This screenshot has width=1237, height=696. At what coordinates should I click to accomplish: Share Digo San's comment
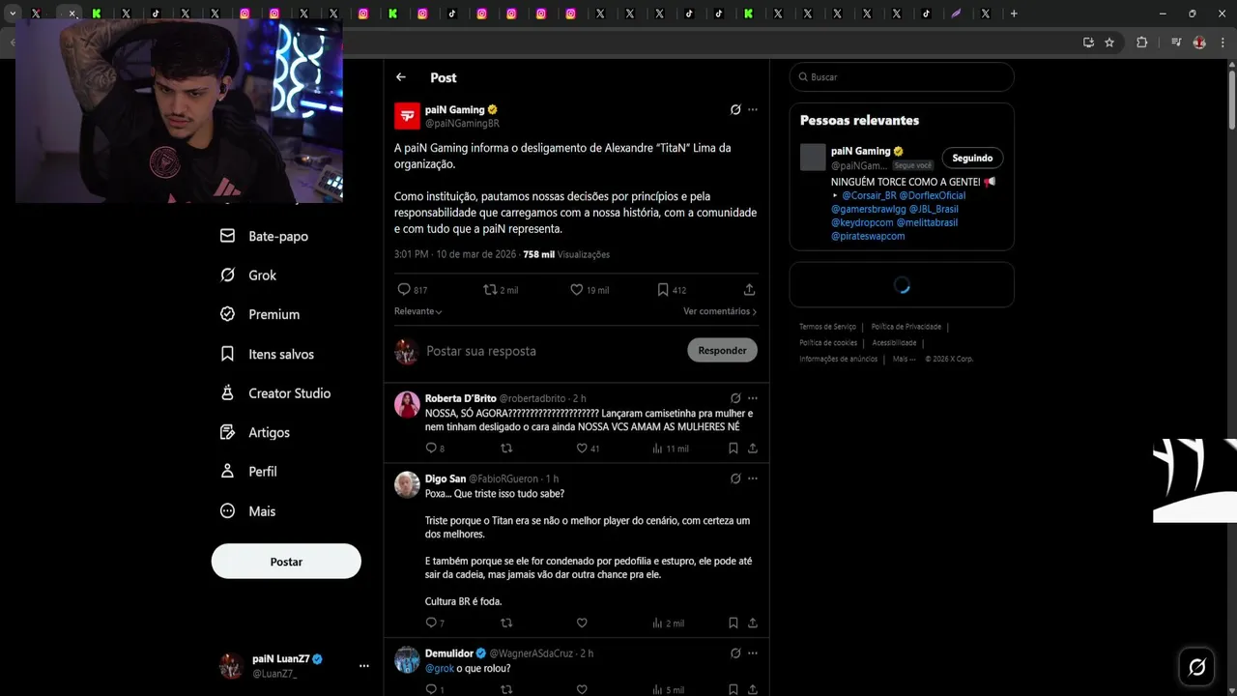click(752, 623)
